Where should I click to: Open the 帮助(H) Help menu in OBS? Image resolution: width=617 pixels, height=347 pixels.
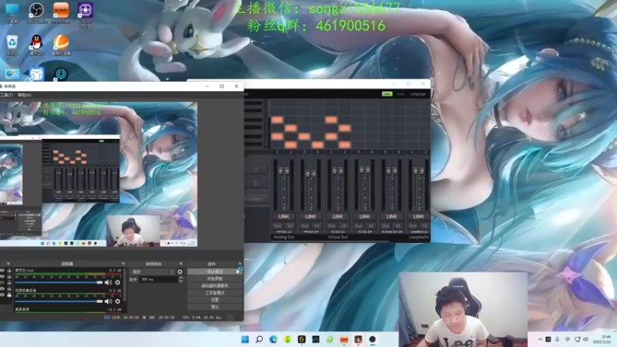click(25, 95)
